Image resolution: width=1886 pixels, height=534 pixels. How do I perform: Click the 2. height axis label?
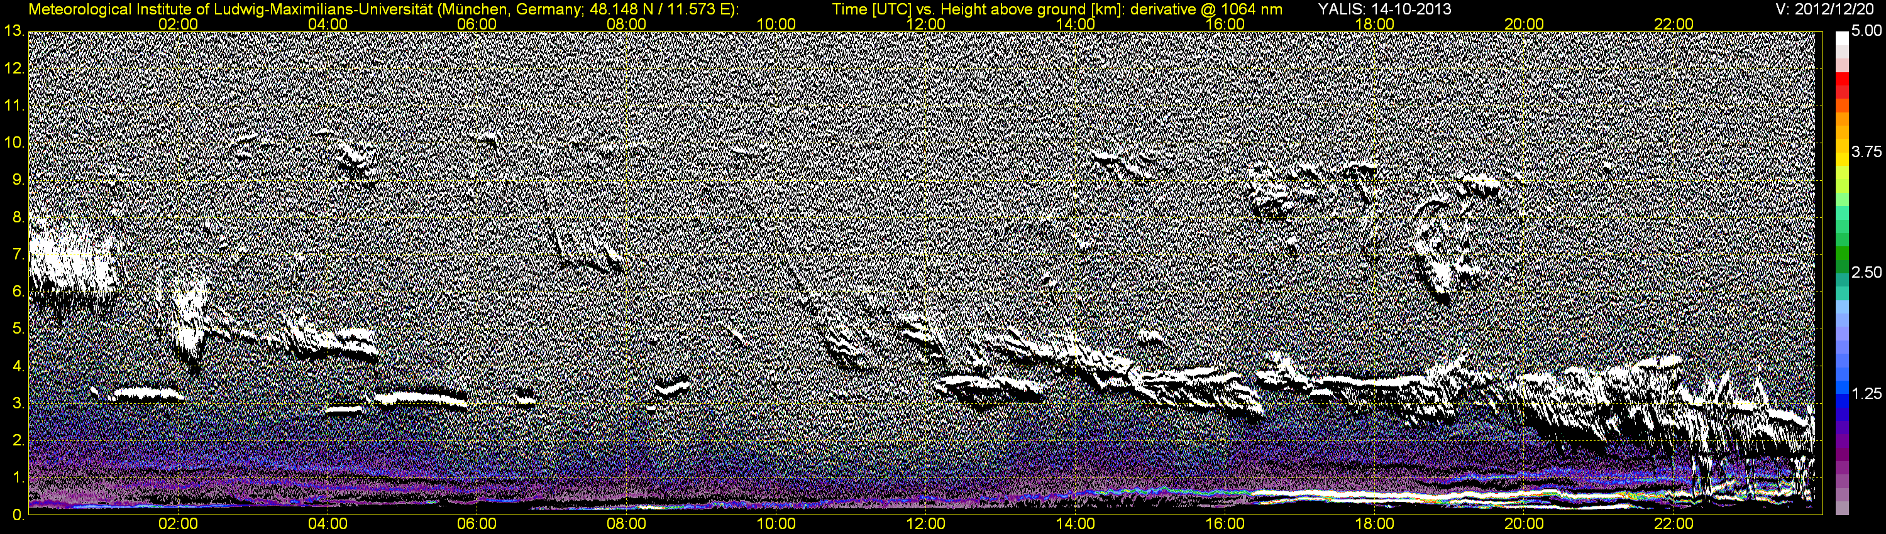pyautogui.click(x=18, y=440)
